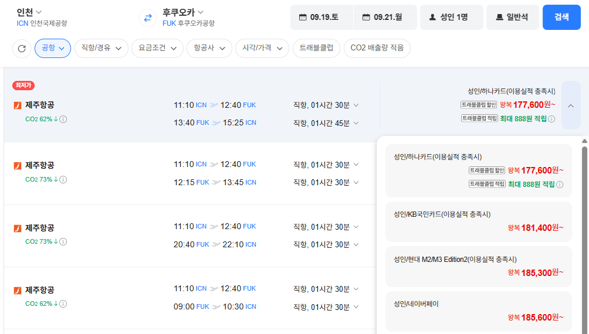Click the 22:10 ICN arrival time
Screen dimensions: 589x334
tap(239, 245)
